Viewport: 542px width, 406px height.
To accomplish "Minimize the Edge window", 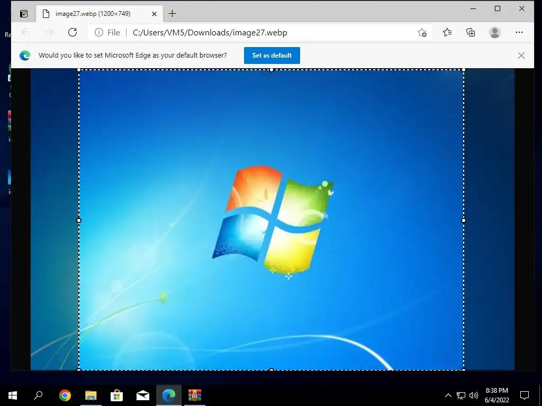I will coord(473,8).
